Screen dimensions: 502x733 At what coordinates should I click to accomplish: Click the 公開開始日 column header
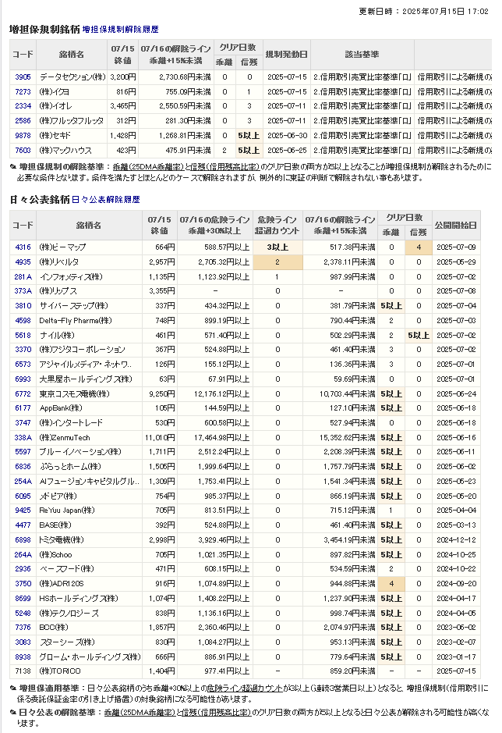point(456,226)
